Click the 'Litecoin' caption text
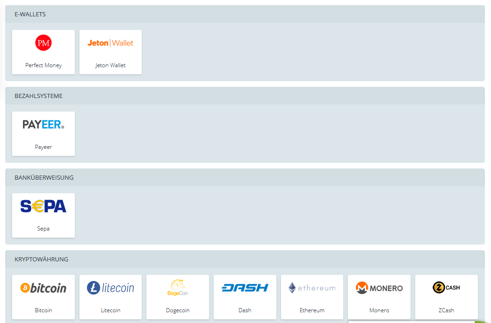The width and height of the screenshot is (491, 323). click(x=110, y=310)
